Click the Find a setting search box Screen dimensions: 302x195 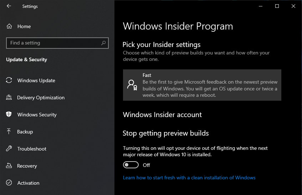pyautogui.click(x=57, y=43)
